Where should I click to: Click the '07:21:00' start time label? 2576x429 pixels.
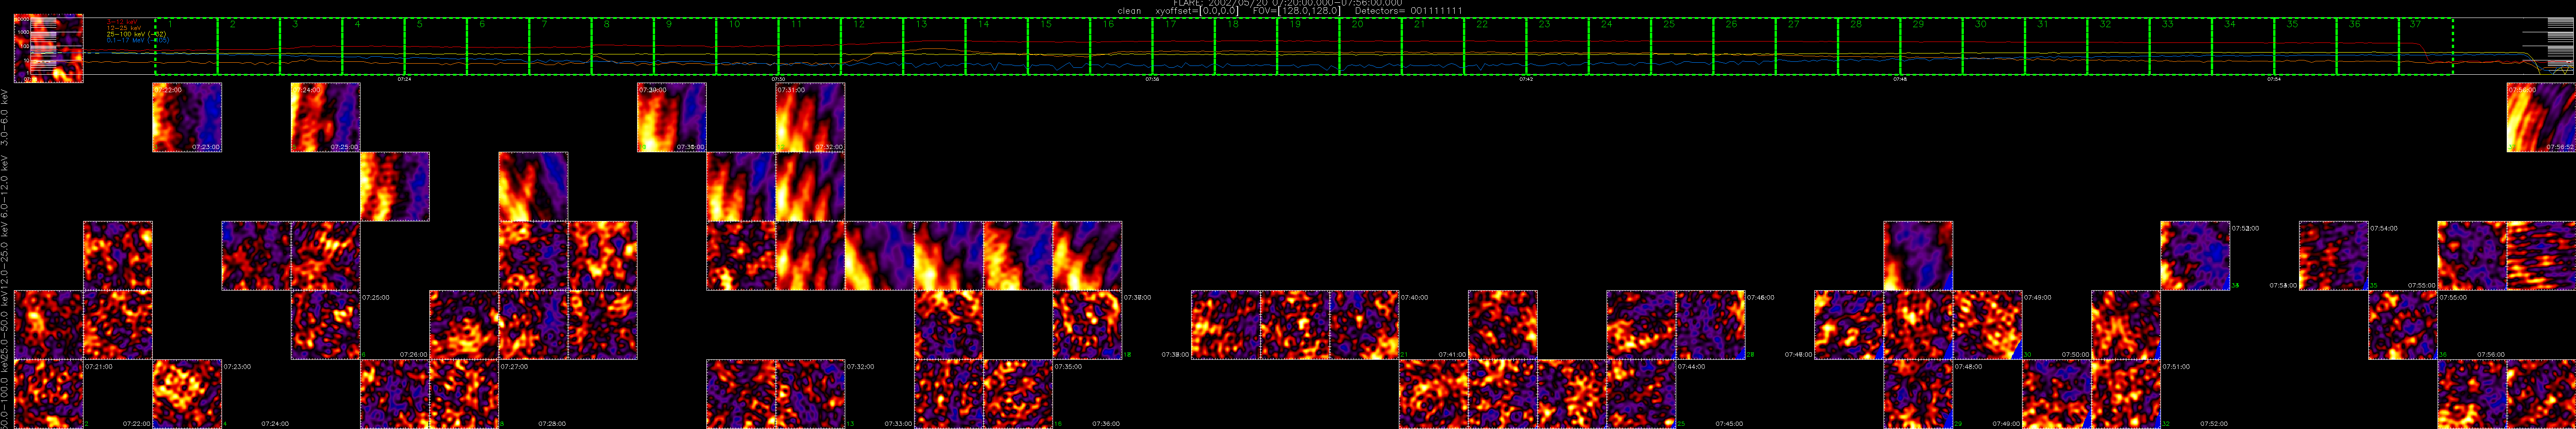click(98, 367)
